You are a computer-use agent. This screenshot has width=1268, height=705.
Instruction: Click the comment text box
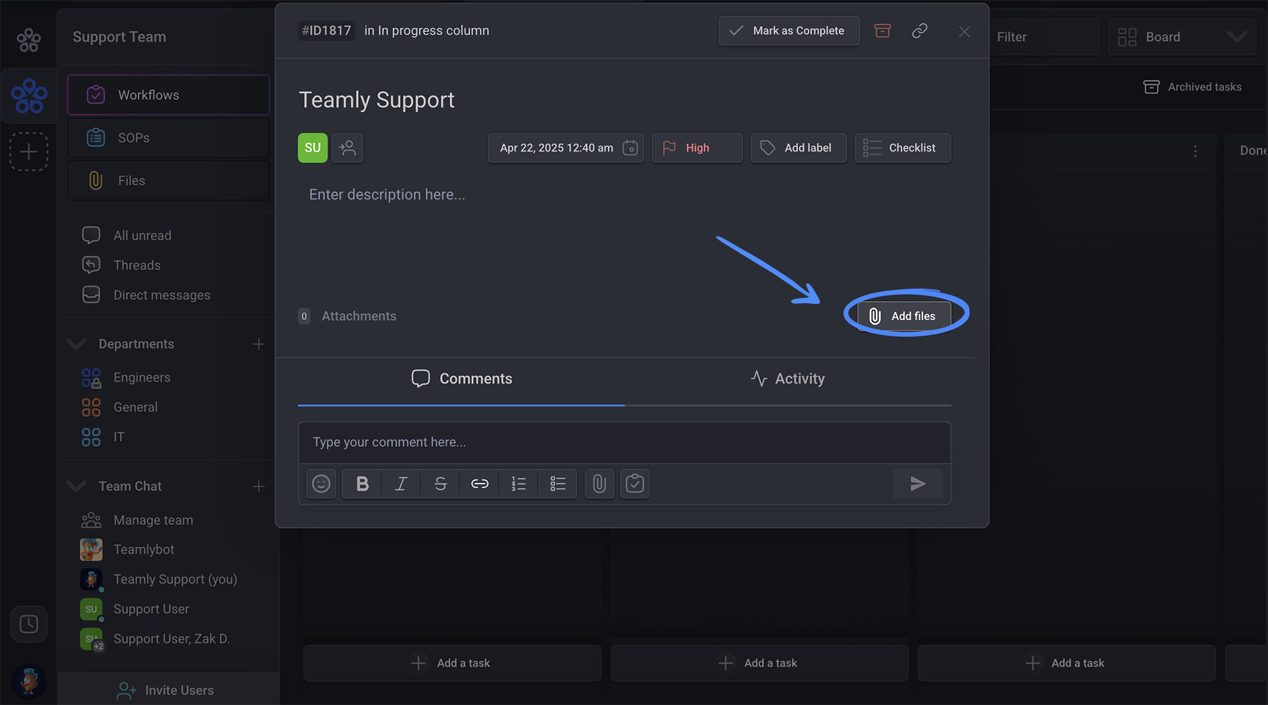[x=624, y=442]
